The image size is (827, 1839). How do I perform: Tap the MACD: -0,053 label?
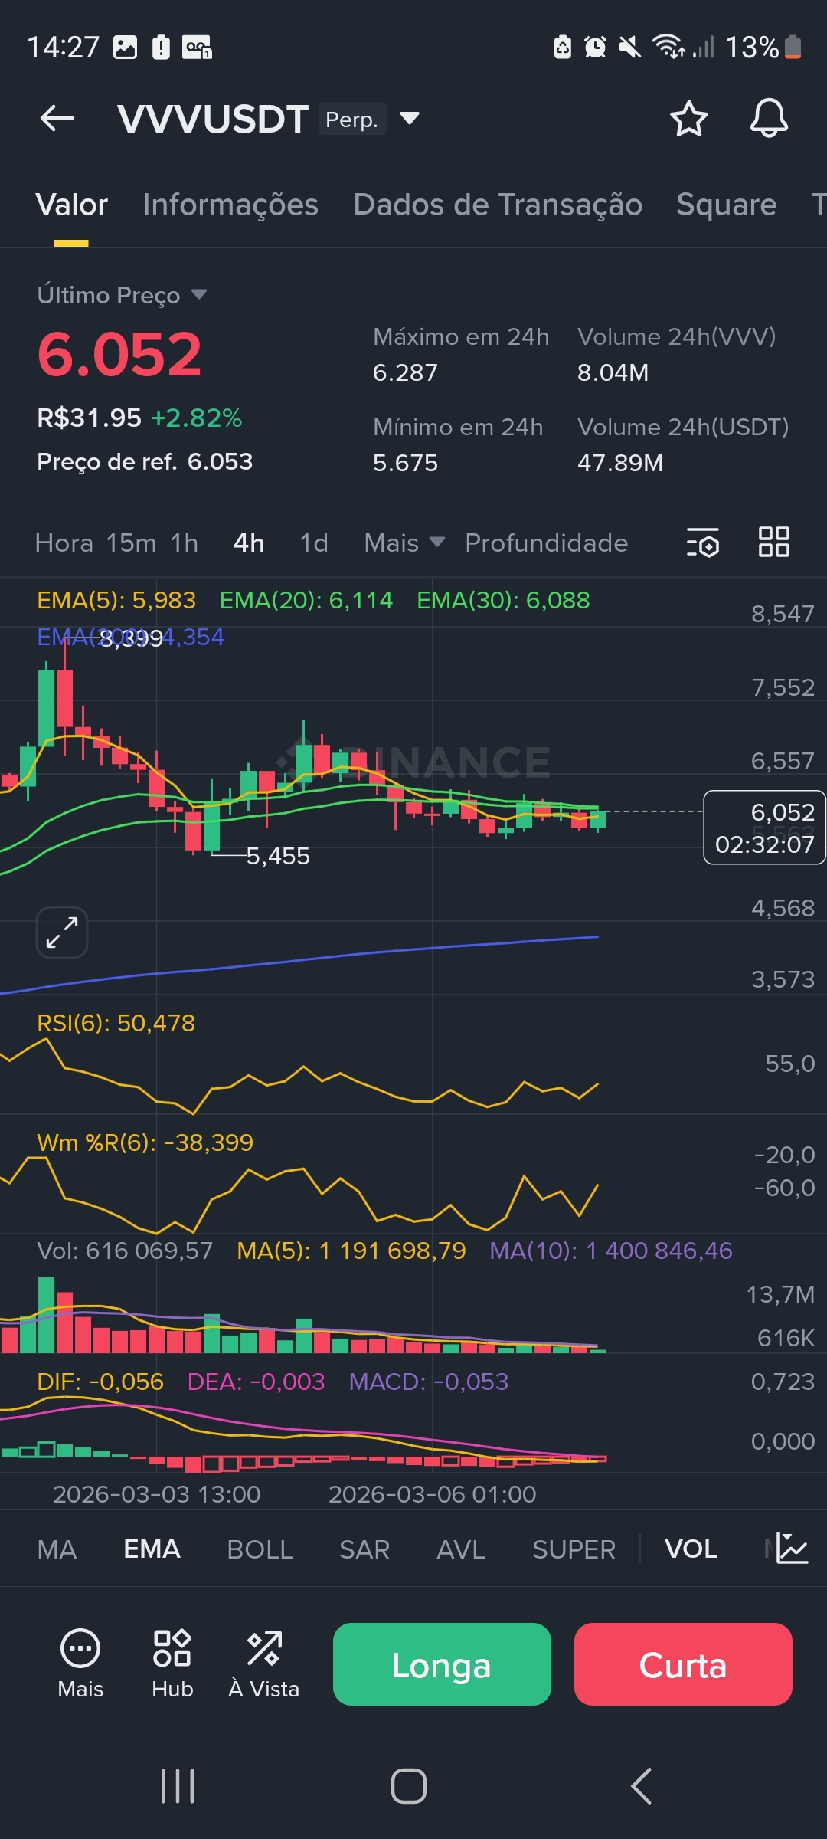pos(429,1382)
